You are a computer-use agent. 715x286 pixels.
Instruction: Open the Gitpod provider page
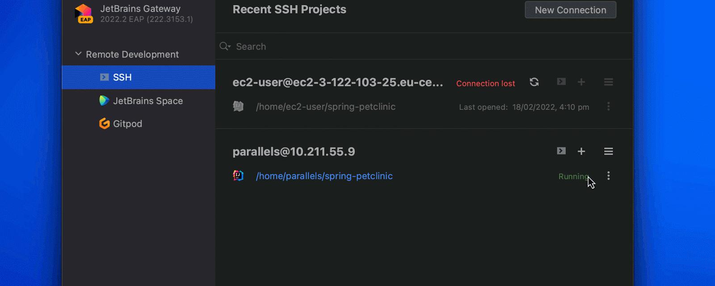point(127,124)
